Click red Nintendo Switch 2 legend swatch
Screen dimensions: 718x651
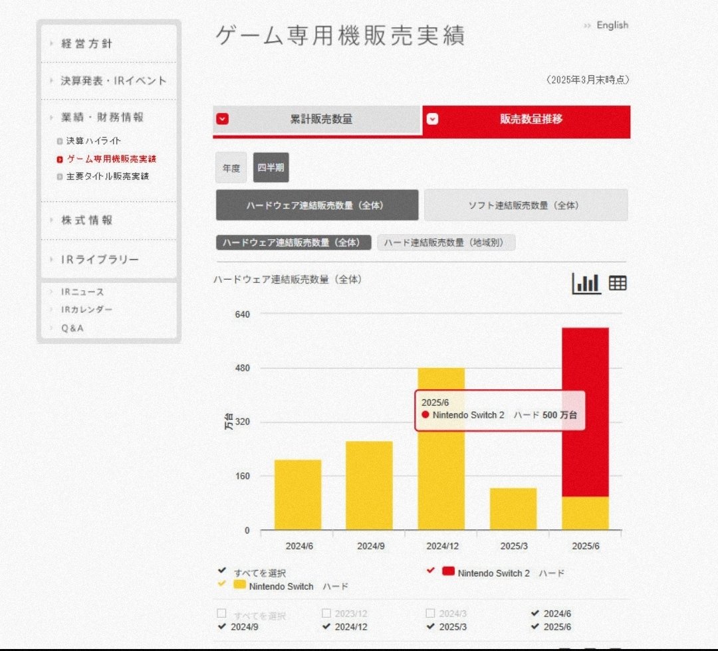448,571
